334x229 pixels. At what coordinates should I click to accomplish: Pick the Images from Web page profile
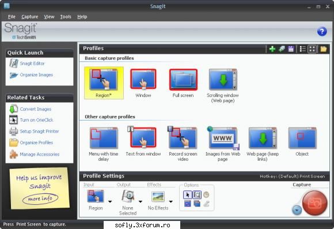[x=223, y=144]
